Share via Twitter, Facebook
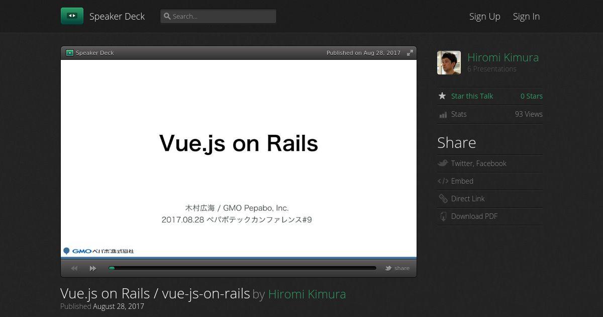The height and width of the screenshot is (317, 603). tap(478, 164)
